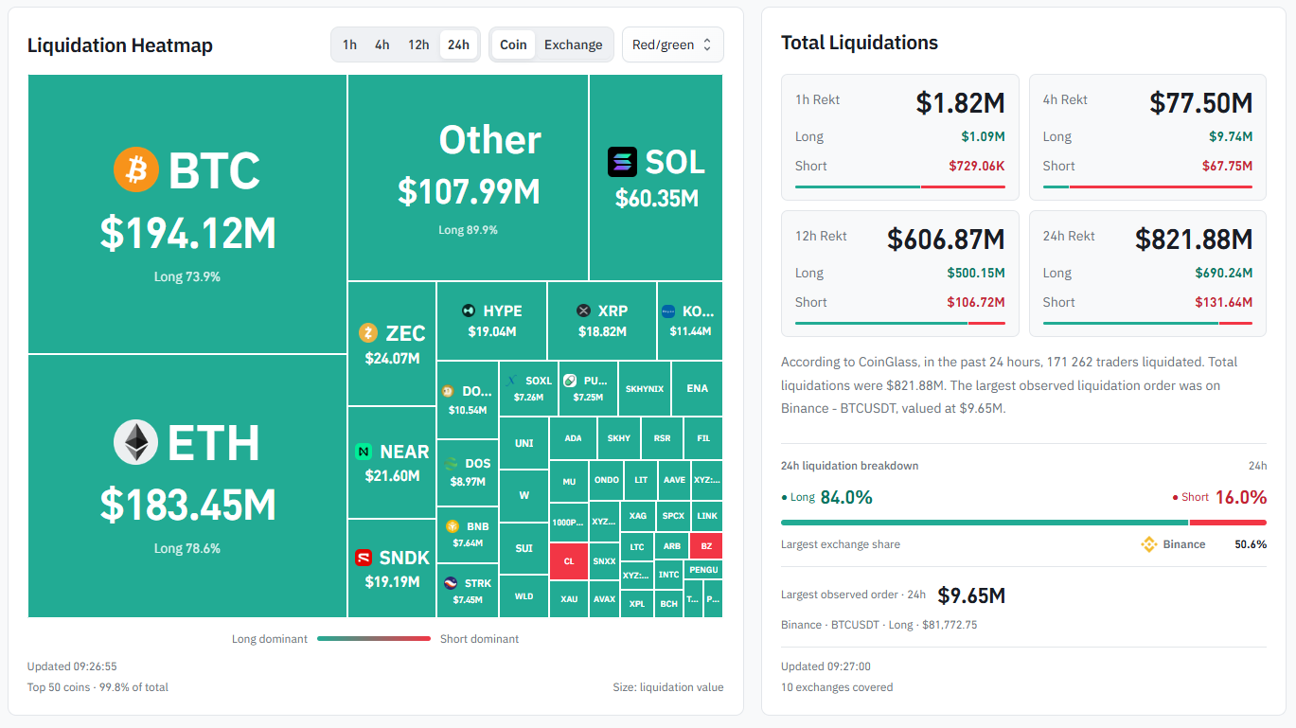Switch heatmap timeframe to 4h
This screenshot has height=728, width=1296.
382,44
